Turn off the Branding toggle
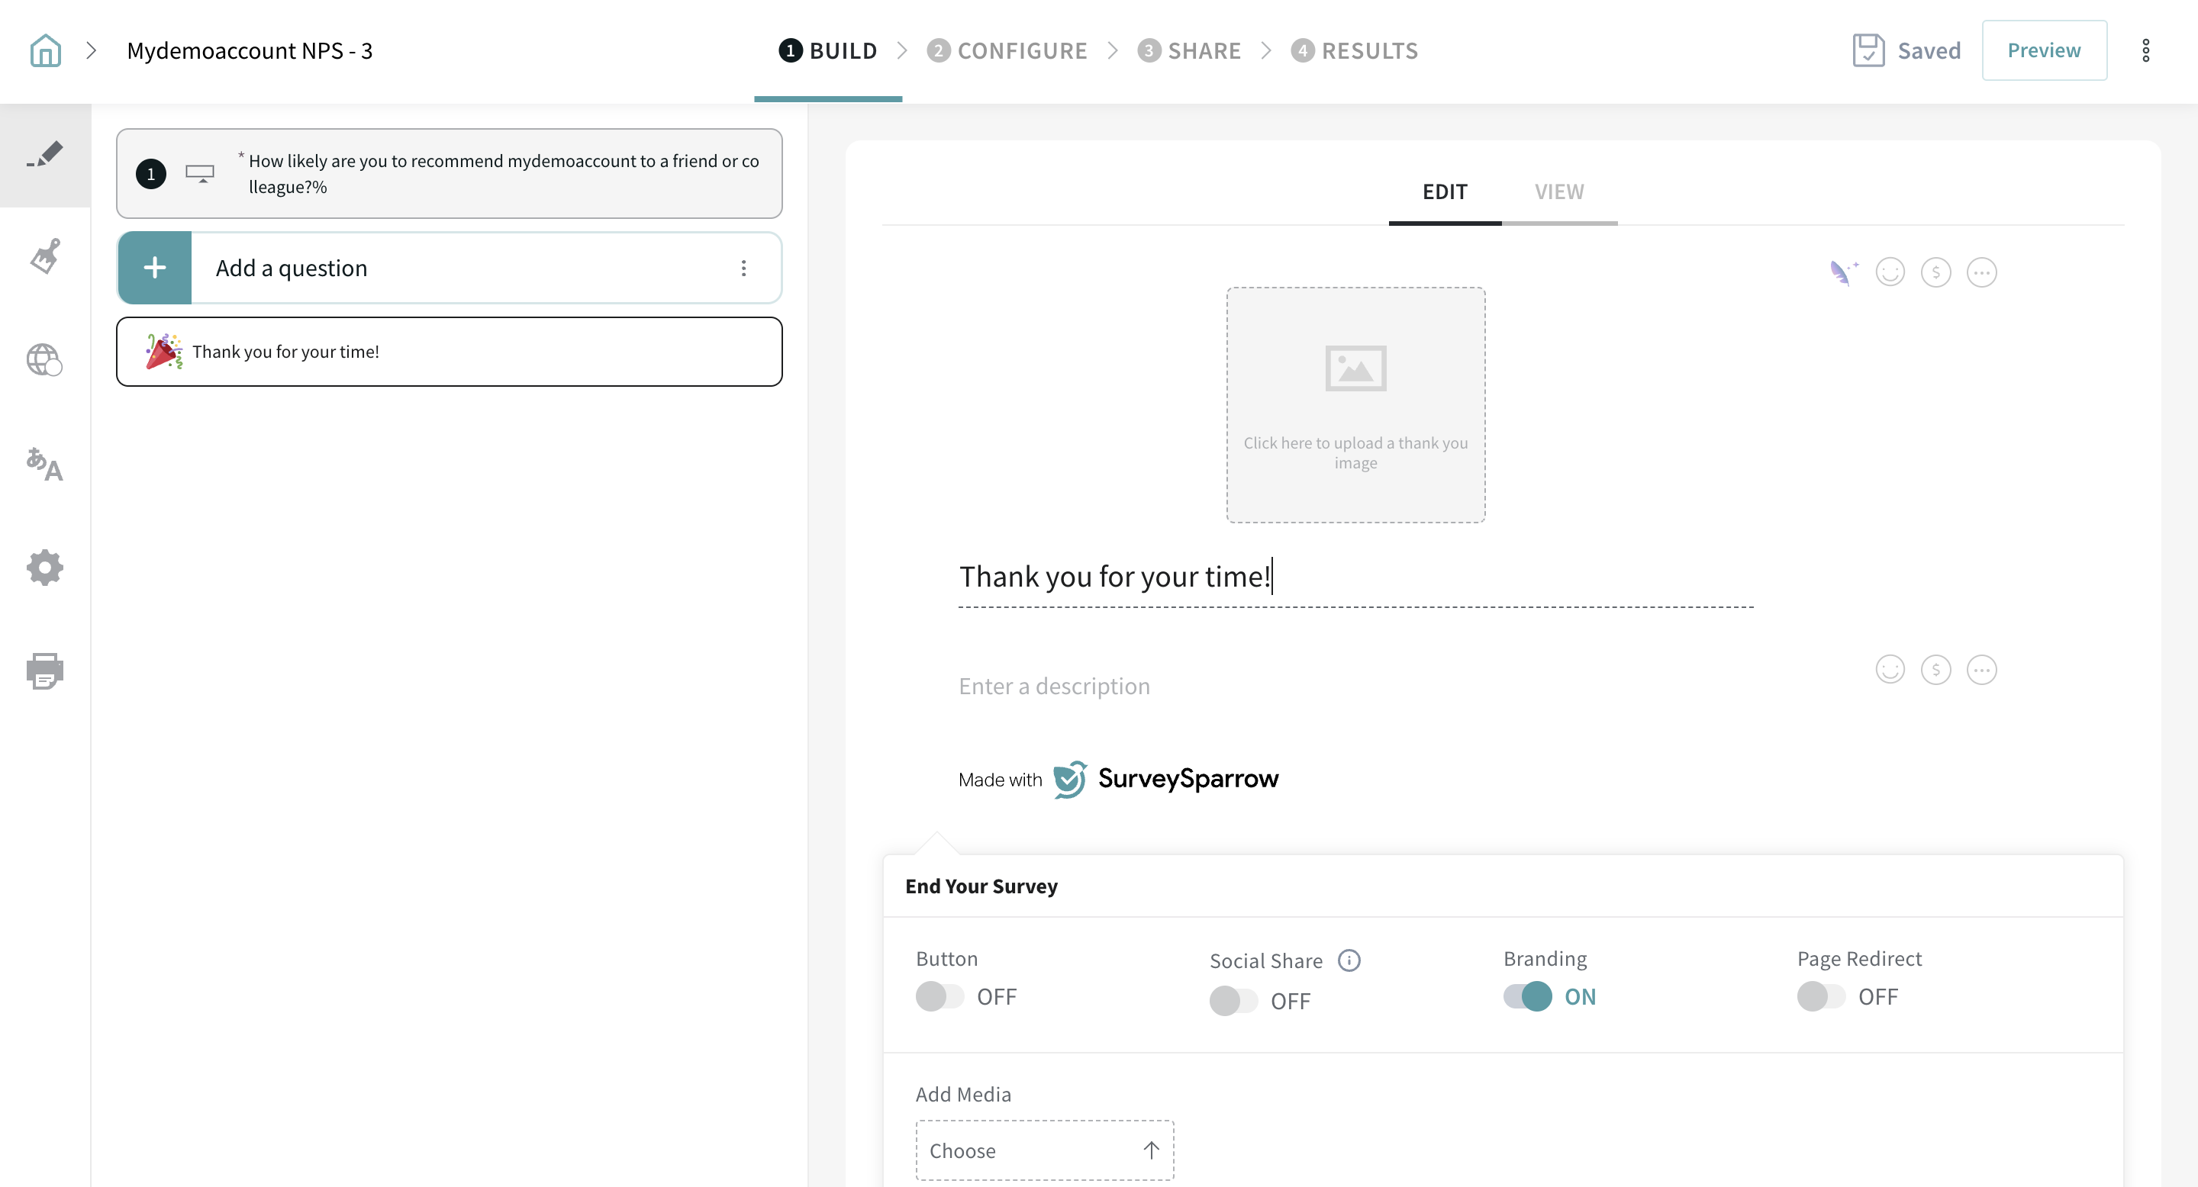 pyautogui.click(x=1527, y=996)
